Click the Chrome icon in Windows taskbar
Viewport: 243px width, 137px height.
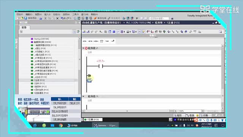[61, 125]
